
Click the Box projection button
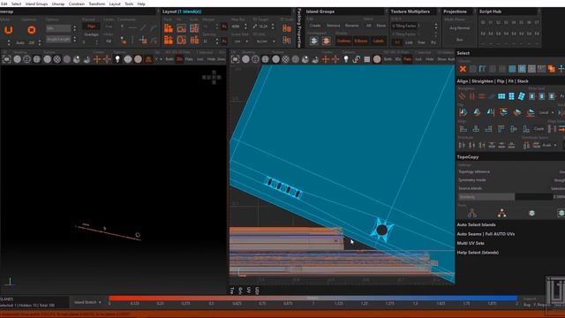[459, 40]
